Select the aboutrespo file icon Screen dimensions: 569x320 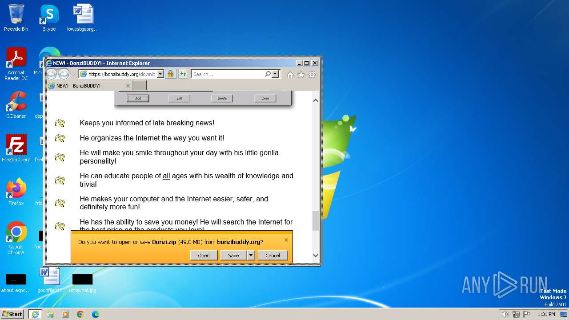tap(16, 283)
